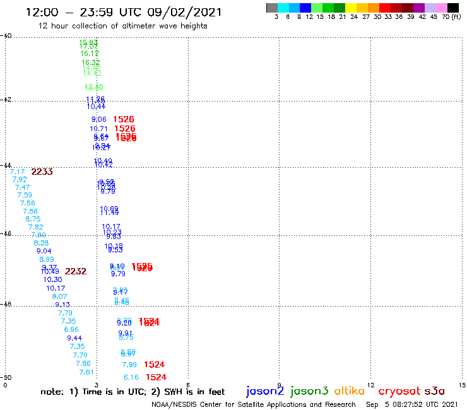Image resolution: width=467 pixels, height=410 pixels.
Task: Click the gray 0-3 ft legend swatch
Action: [x=272, y=8]
